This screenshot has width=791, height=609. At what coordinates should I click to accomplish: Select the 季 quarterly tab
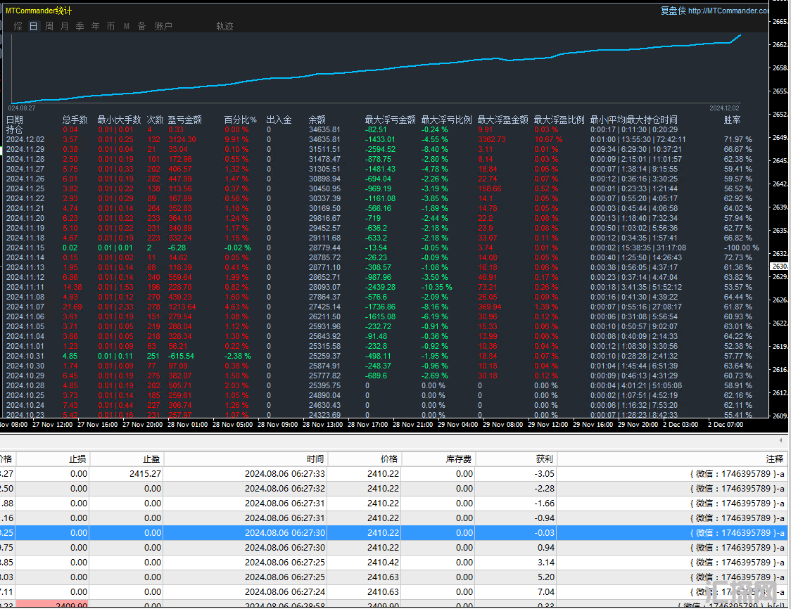coord(80,26)
